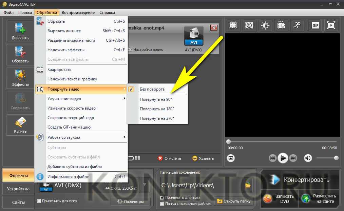Open the output format dropdown arrow
Screen dimensions: 344x211
click(x=145, y=185)
